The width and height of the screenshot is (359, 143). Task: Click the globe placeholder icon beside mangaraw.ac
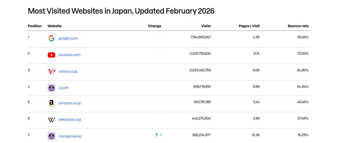51,136
